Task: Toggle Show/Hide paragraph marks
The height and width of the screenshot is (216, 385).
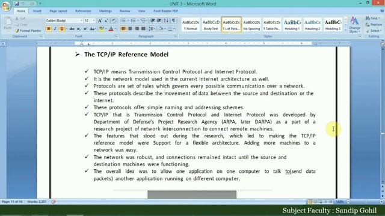Action: (x=173, y=20)
